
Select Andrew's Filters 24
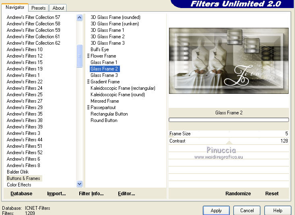coord(25,88)
